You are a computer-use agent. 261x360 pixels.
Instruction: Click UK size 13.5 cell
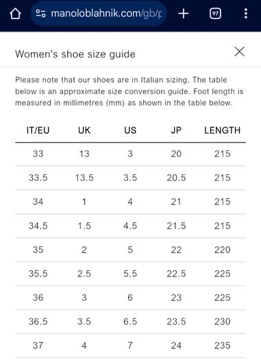[x=84, y=178]
